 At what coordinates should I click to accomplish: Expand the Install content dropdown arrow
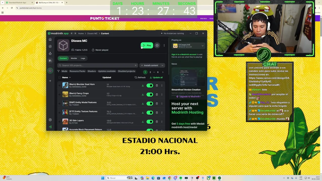(x=162, y=65)
